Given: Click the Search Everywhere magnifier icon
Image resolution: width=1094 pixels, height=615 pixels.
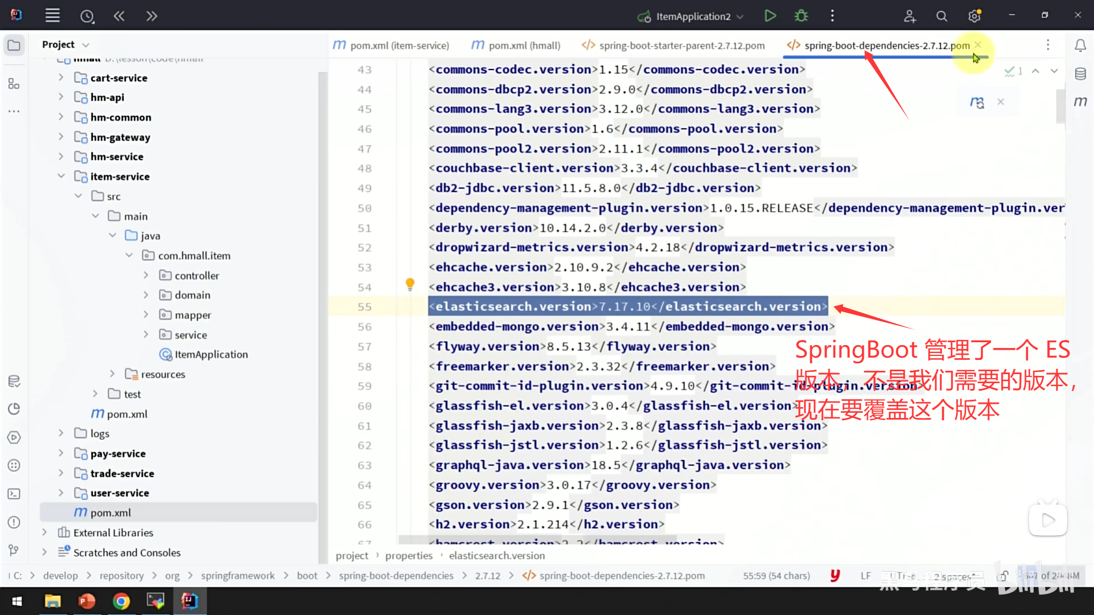Looking at the screenshot, I should [x=941, y=17].
